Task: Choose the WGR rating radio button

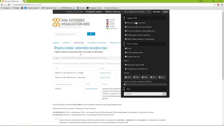Action: click(x=126, y=77)
